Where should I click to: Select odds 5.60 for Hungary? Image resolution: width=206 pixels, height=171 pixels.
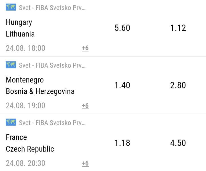[122, 28]
